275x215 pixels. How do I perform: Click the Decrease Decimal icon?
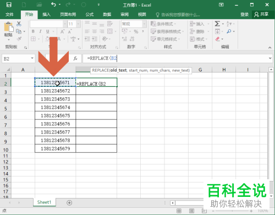132,39
